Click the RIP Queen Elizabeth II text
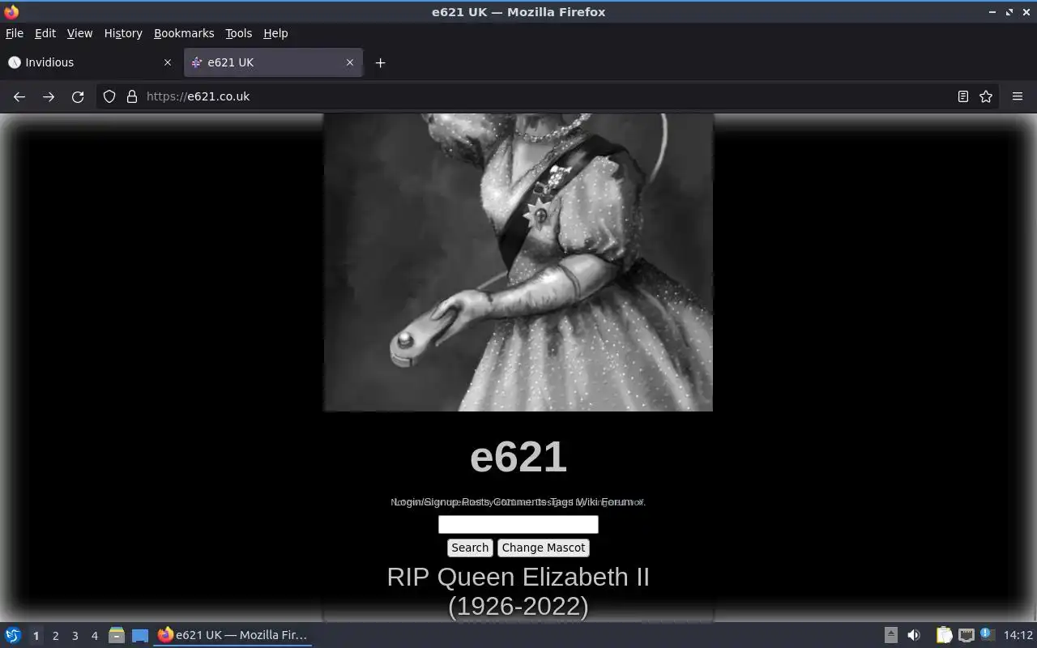Viewport: 1037px width, 648px height. click(518, 577)
